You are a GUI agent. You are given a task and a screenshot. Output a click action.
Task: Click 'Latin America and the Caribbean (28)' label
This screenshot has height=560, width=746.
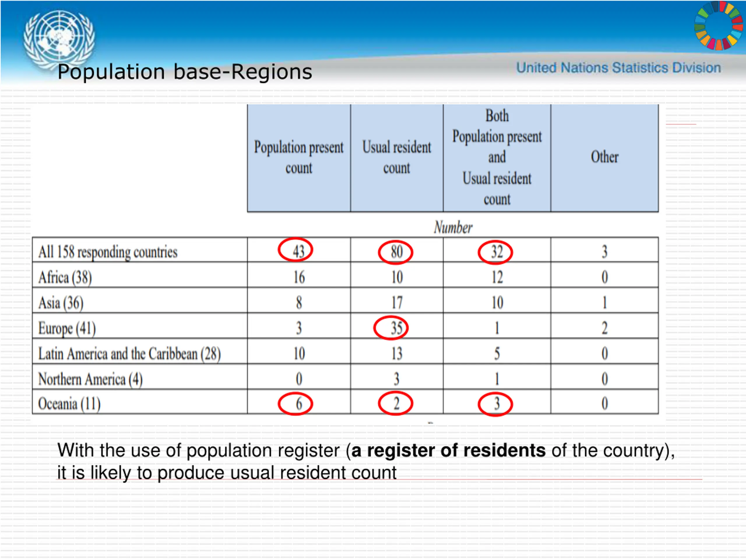129,354
